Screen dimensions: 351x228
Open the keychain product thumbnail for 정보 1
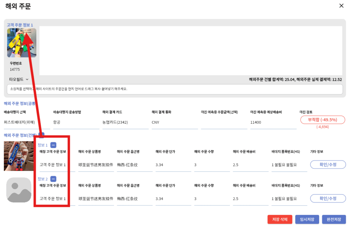pos(19,156)
